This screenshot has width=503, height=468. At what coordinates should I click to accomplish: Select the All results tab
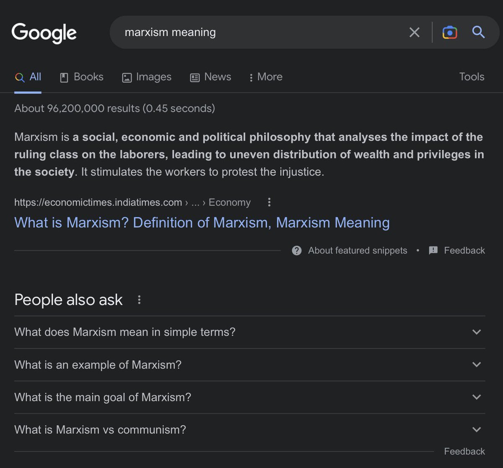(x=28, y=77)
